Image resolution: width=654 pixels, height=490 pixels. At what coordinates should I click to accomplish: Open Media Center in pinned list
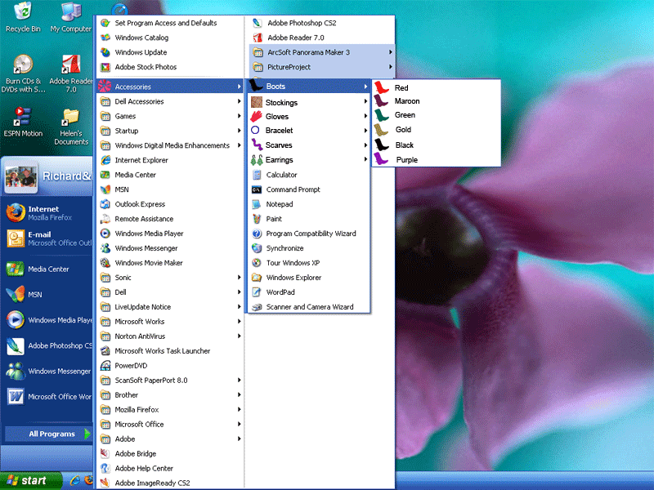point(48,269)
